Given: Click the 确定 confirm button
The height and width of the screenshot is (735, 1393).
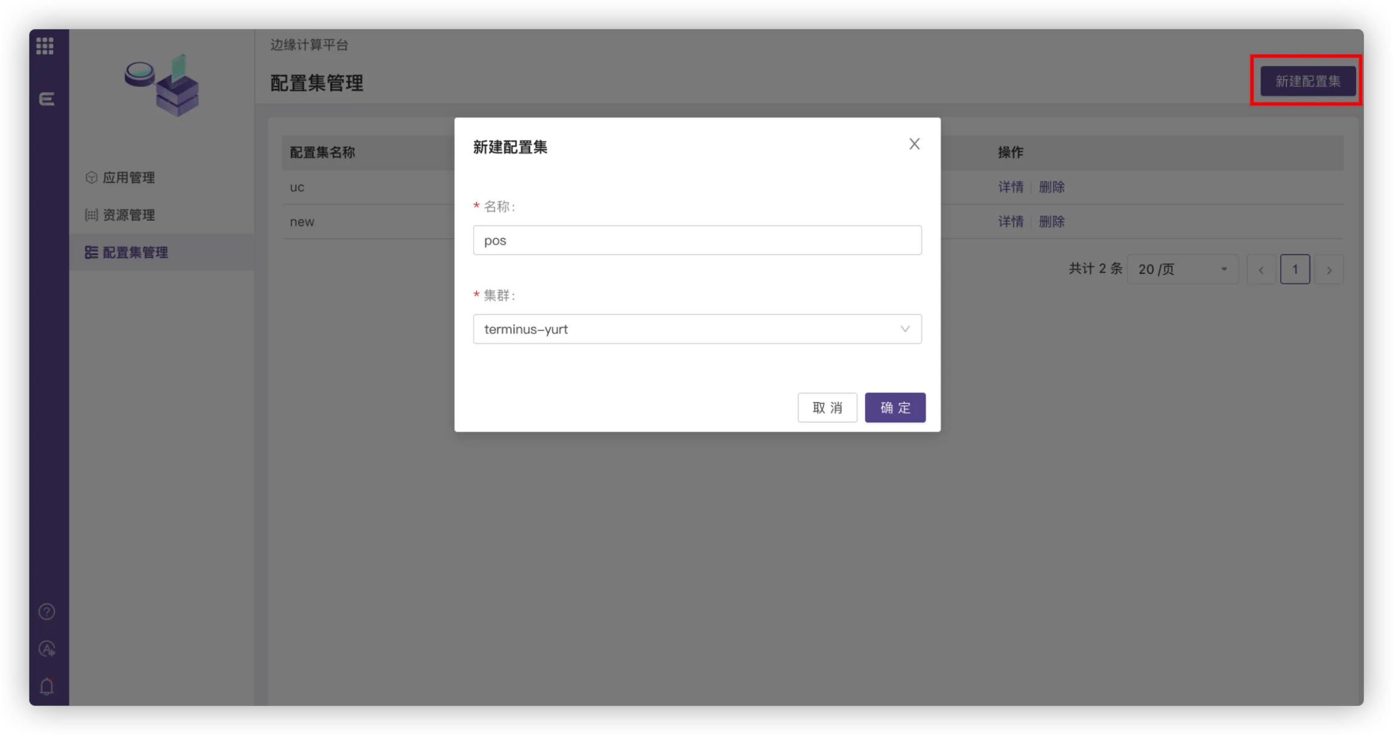Looking at the screenshot, I should tap(895, 408).
